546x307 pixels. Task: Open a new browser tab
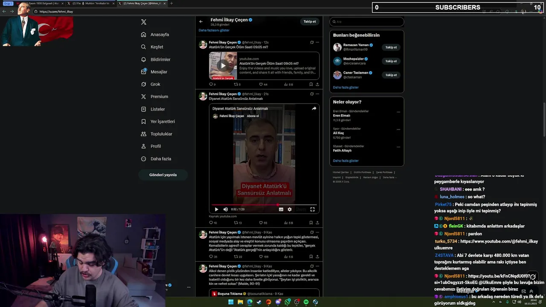pos(171,3)
